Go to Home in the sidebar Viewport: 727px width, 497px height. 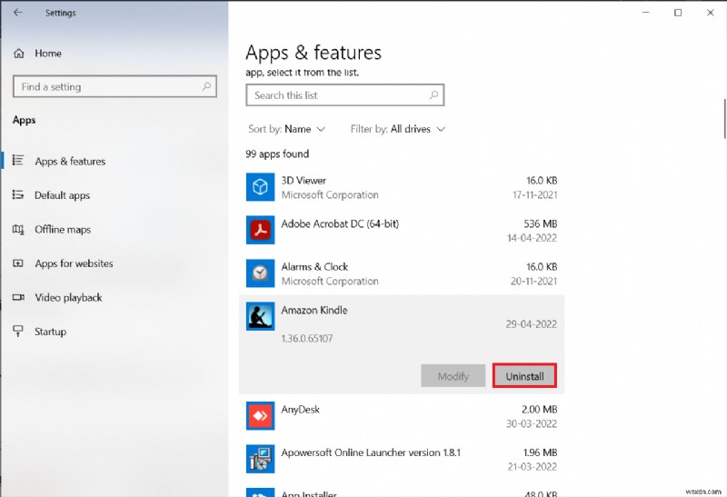[48, 54]
